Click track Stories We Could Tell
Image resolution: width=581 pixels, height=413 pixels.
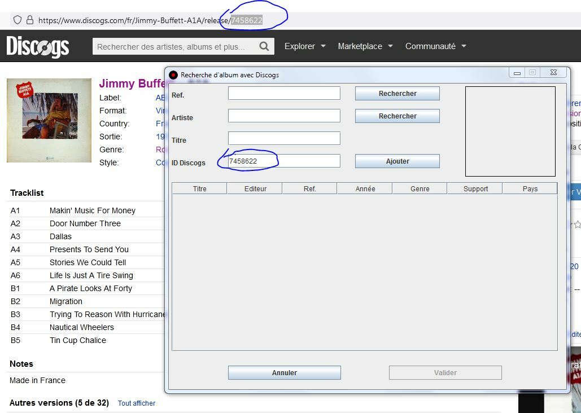[x=88, y=262]
